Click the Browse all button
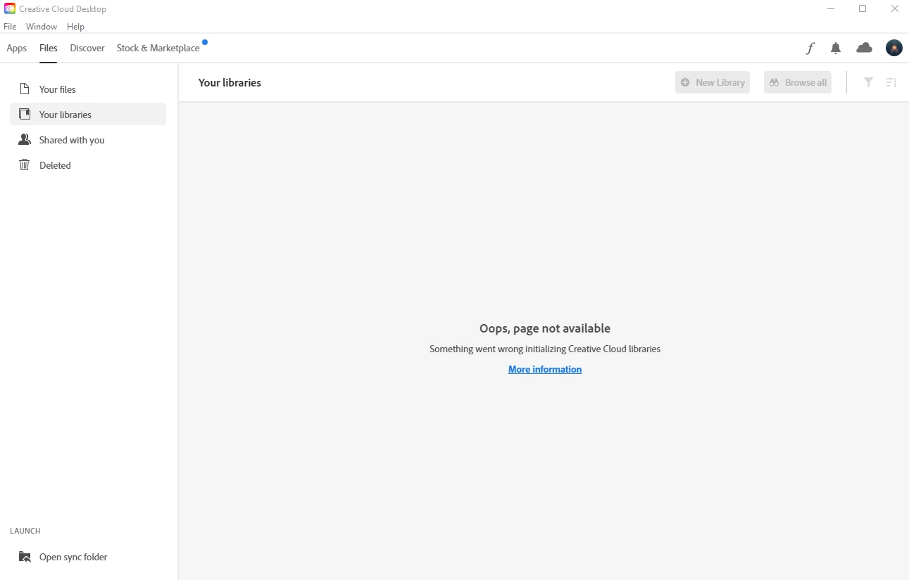Image resolution: width=909 pixels, height=580 pixels. pyautogui.click(x=798, y=82)
